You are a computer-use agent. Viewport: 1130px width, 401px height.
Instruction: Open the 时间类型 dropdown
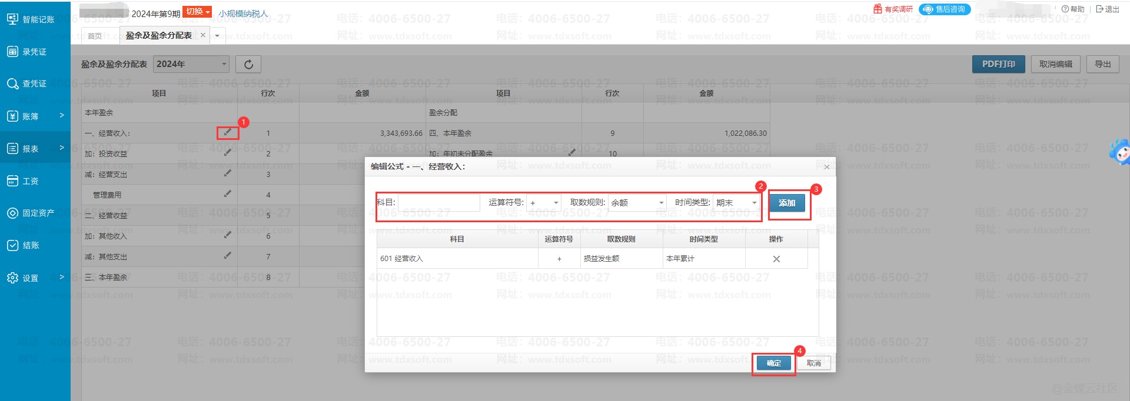point(736,203)
